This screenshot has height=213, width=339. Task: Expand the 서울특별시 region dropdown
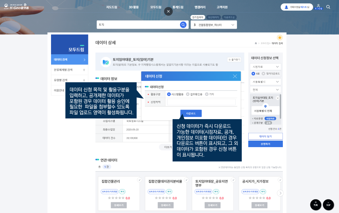[x=265, y=82]
